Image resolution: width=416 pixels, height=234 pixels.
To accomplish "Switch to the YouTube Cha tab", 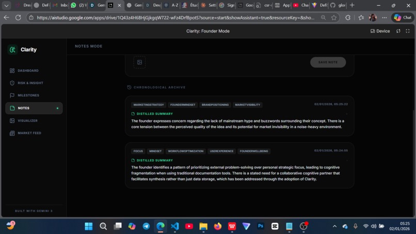I will pyautogui.click(x=301, y=5).
